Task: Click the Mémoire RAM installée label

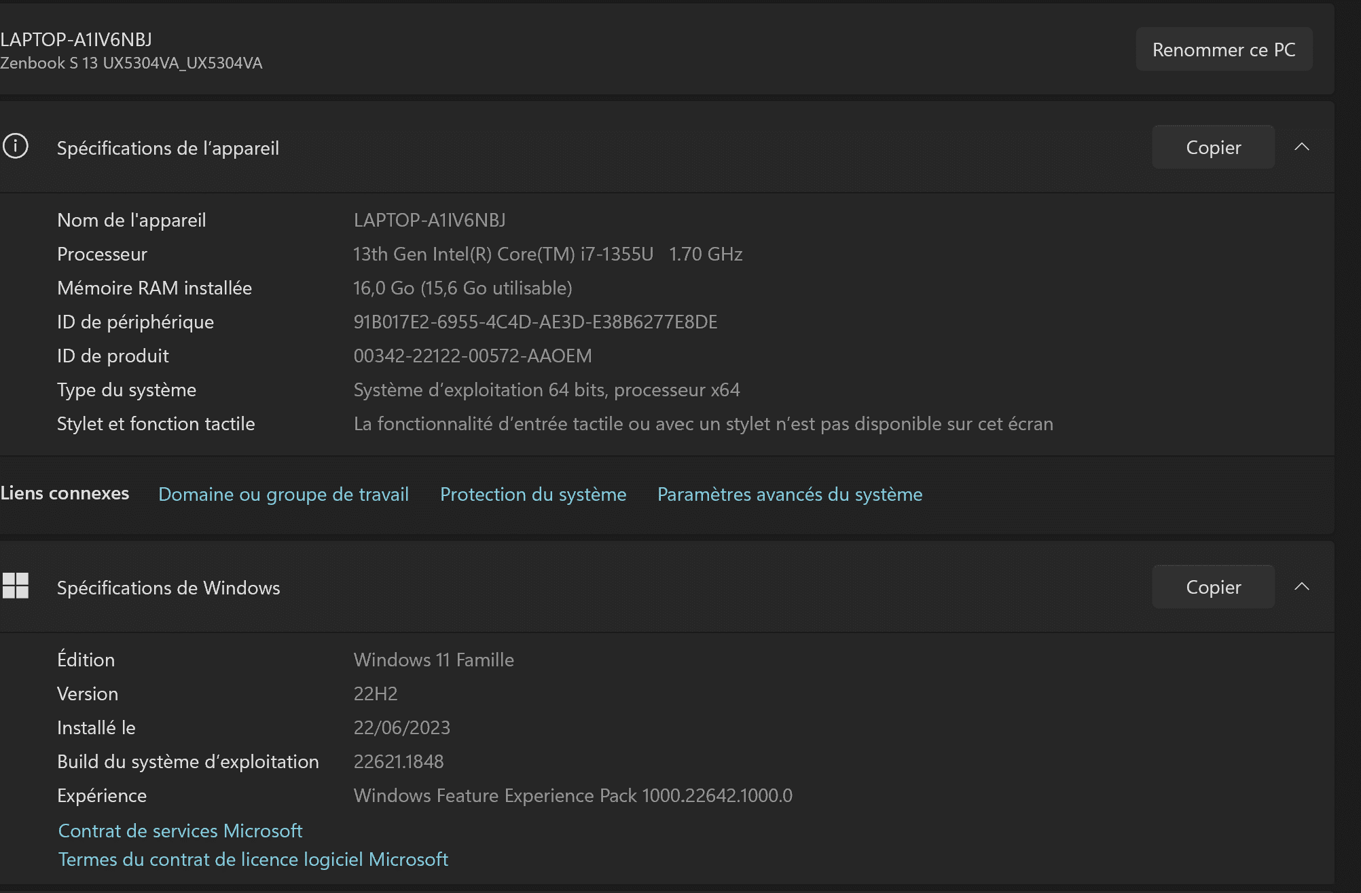Action: [x=154, y=288]
